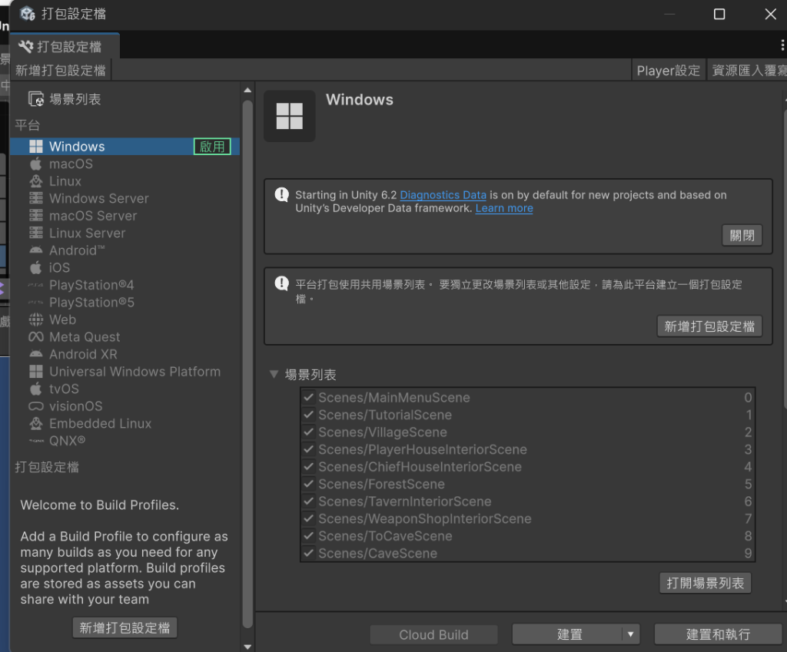
Task: Click the 打開場景列表 button
Action: coord(706,584)
